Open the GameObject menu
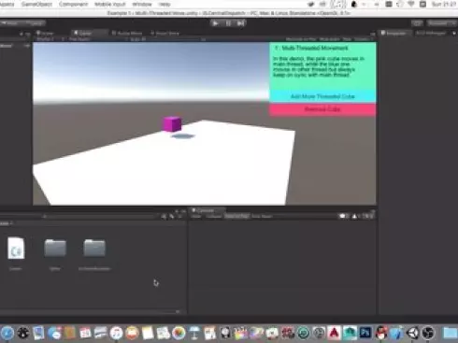Screen dimensions: 458x343 pyautogui.click(x=36, y=5)
